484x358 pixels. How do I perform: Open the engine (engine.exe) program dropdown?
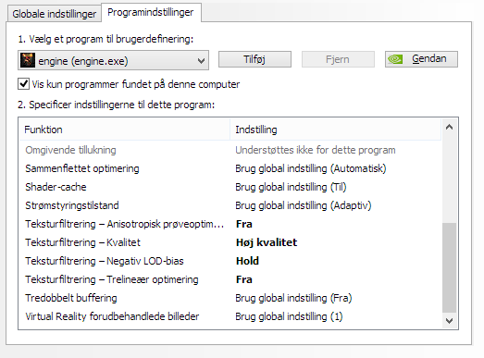pyautogui.click(x=113, y=60)
